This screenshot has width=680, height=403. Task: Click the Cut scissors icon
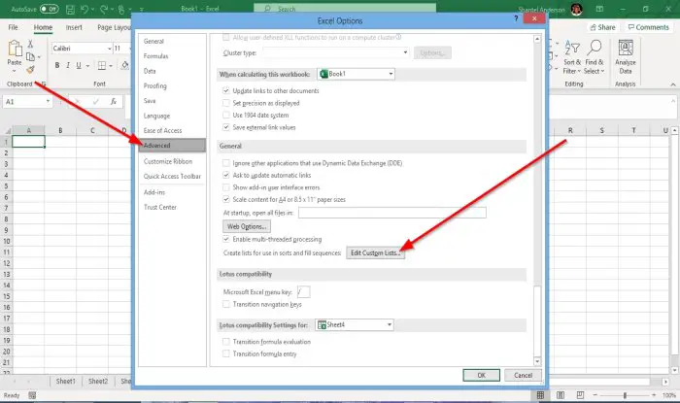tap(30, 44)
